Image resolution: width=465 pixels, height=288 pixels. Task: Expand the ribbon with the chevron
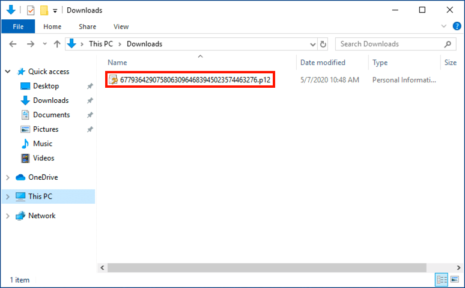tap(443, 26)
